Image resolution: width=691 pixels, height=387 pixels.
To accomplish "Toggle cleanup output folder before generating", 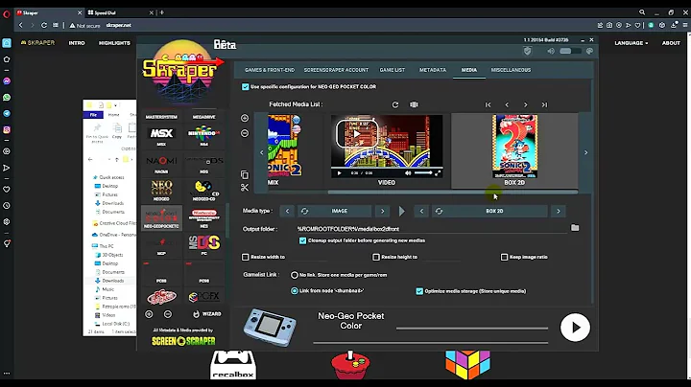I will (302, 240).
